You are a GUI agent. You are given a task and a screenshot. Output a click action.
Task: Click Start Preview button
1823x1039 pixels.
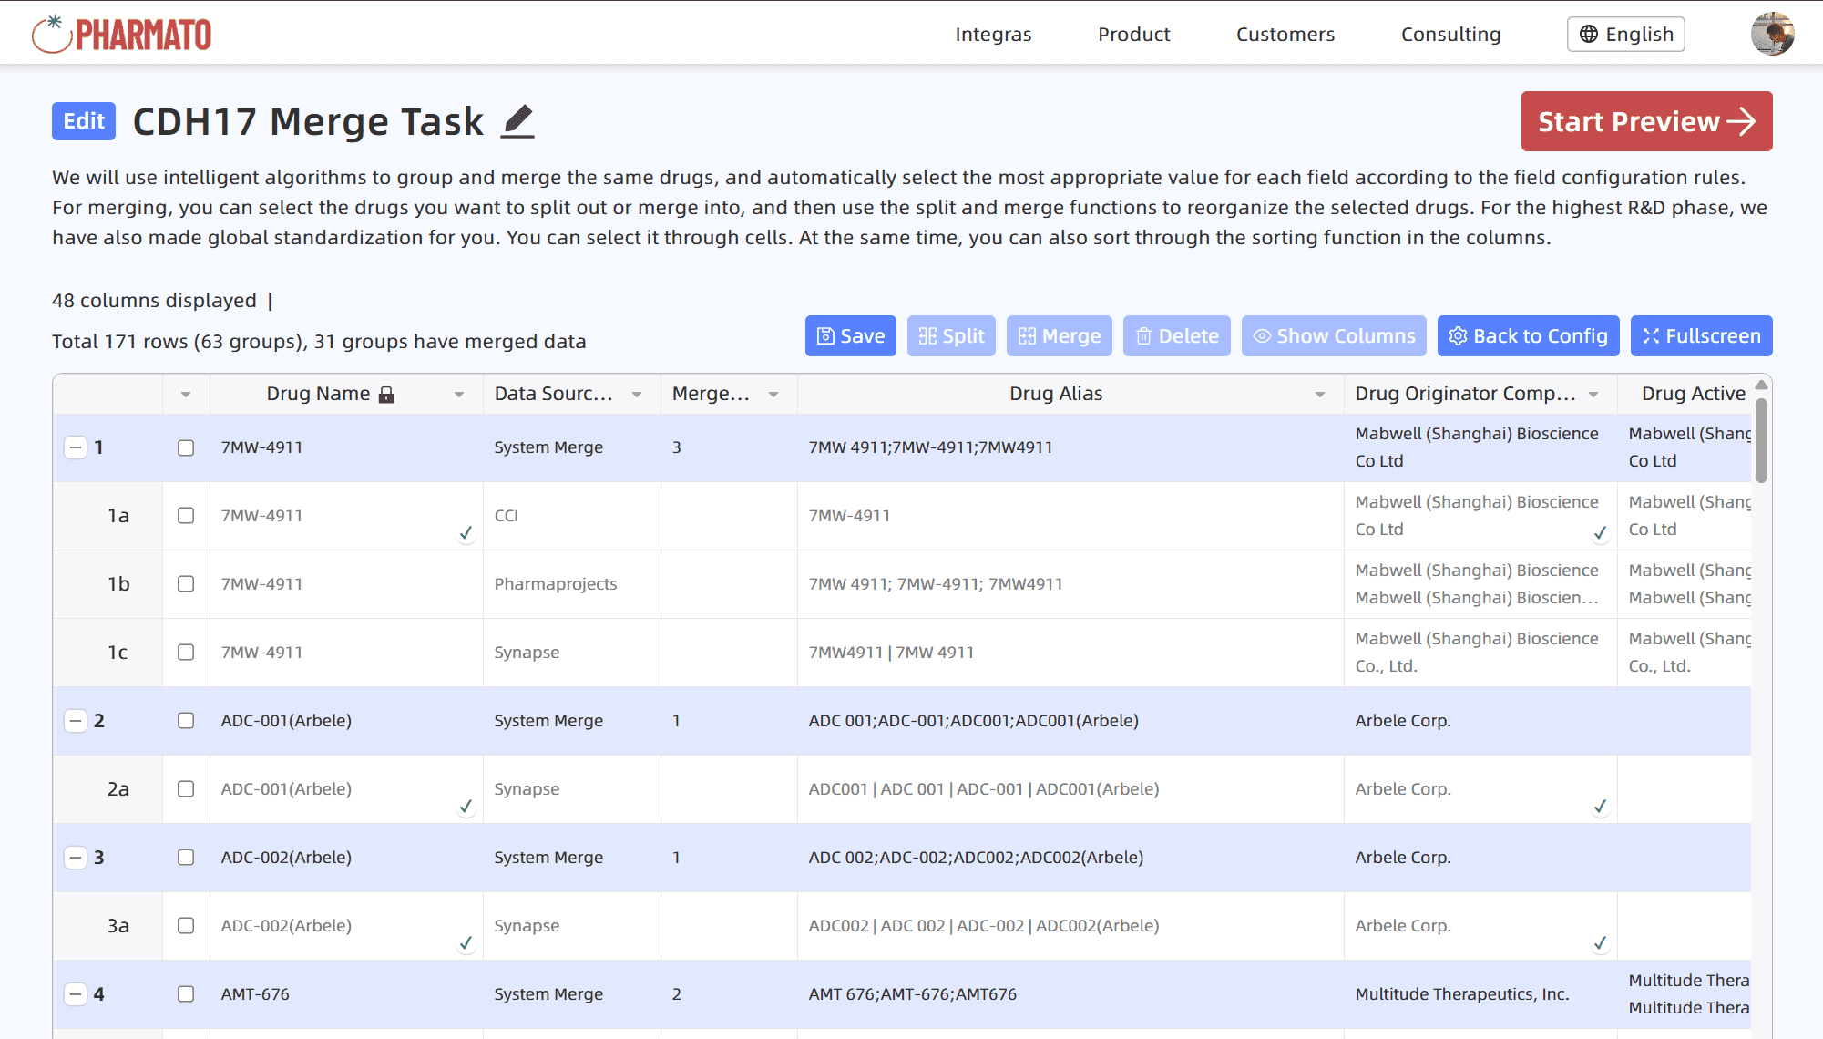pyautogui.click(x=1646, y=121)
